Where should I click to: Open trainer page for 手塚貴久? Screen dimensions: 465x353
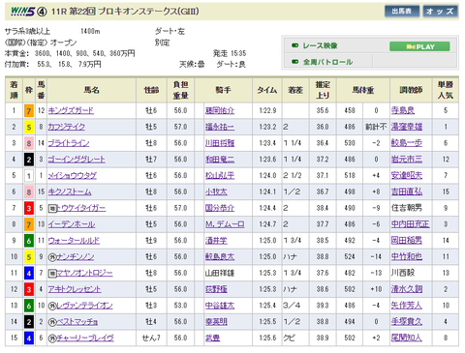[407, 322]
